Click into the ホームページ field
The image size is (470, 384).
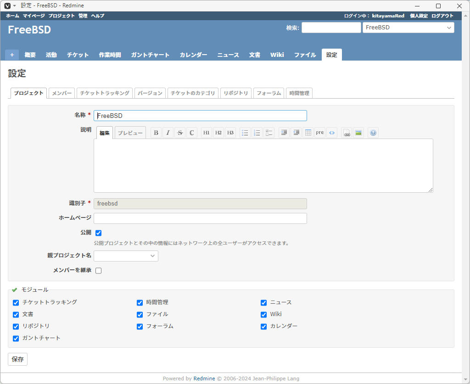click(200, 218)
